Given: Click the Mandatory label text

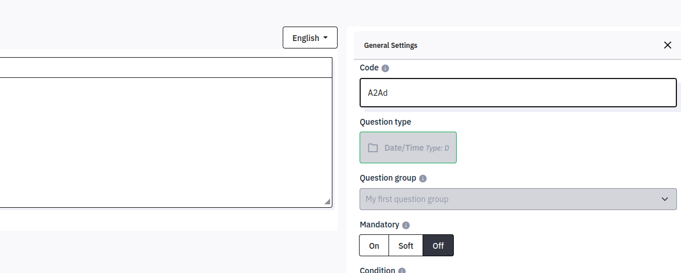Looking at the screenshot, I should click(379, 225).
